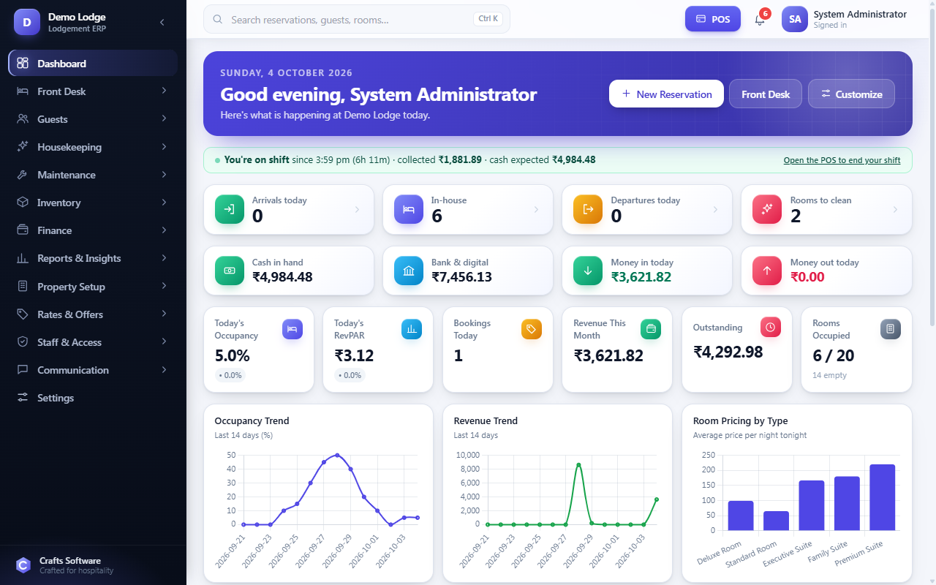The width and height of the screenshot is (936, 585).
Task: Click the POS button in header
Action: point(713,19)
